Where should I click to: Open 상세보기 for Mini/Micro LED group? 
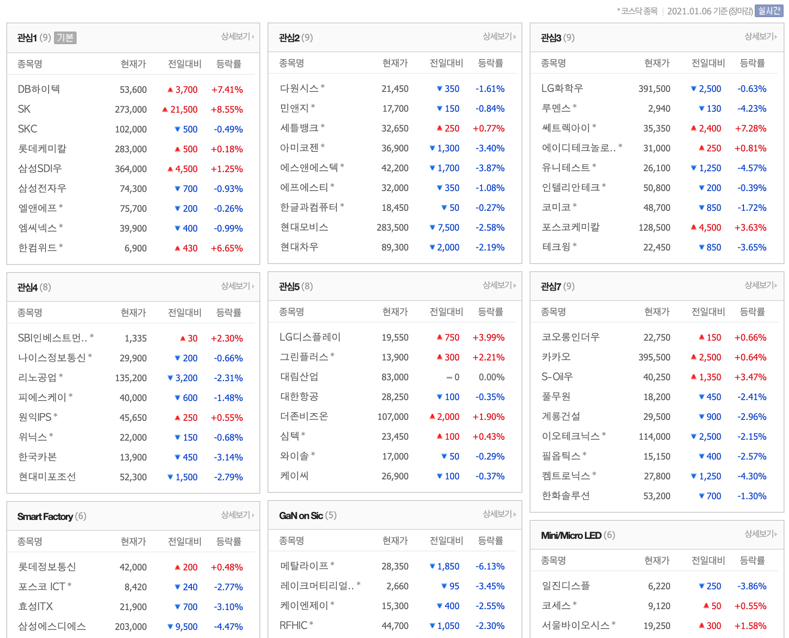[x=761, y=534]
